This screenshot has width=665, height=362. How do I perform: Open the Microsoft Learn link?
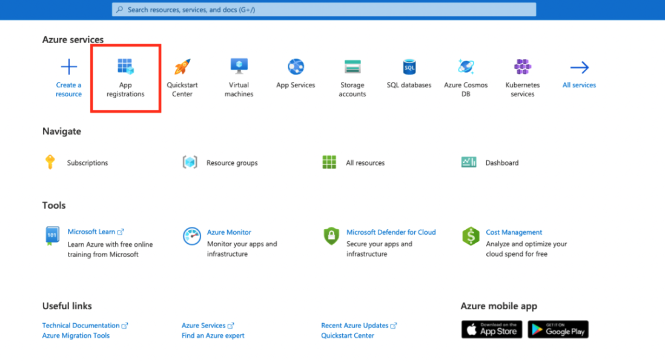[96, 232]
